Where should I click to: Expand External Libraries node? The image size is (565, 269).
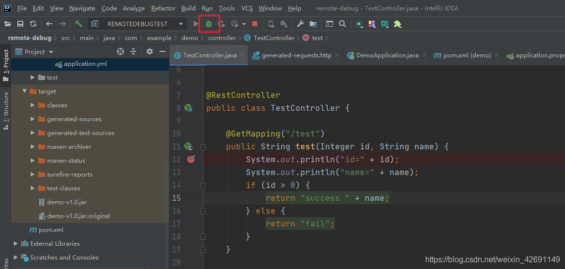point(15,243)
